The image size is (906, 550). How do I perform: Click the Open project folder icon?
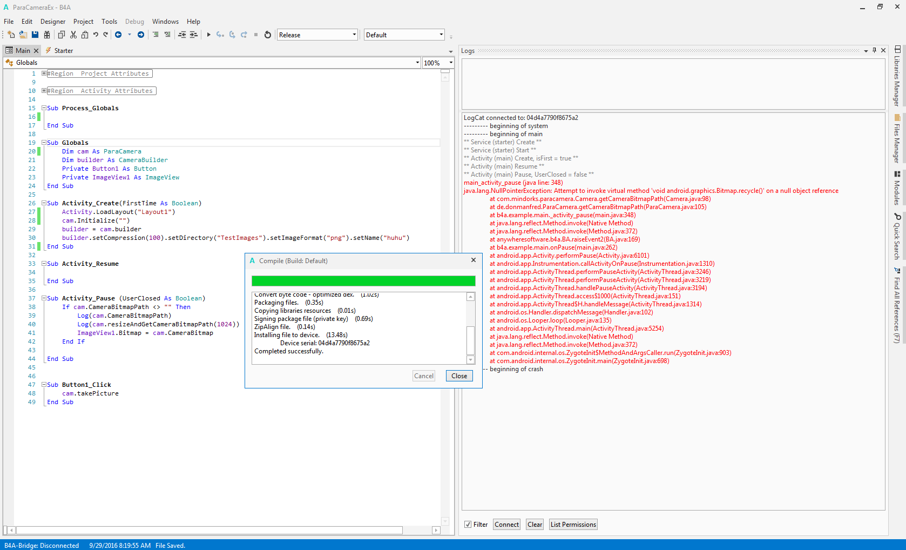[x=23, y=35]
